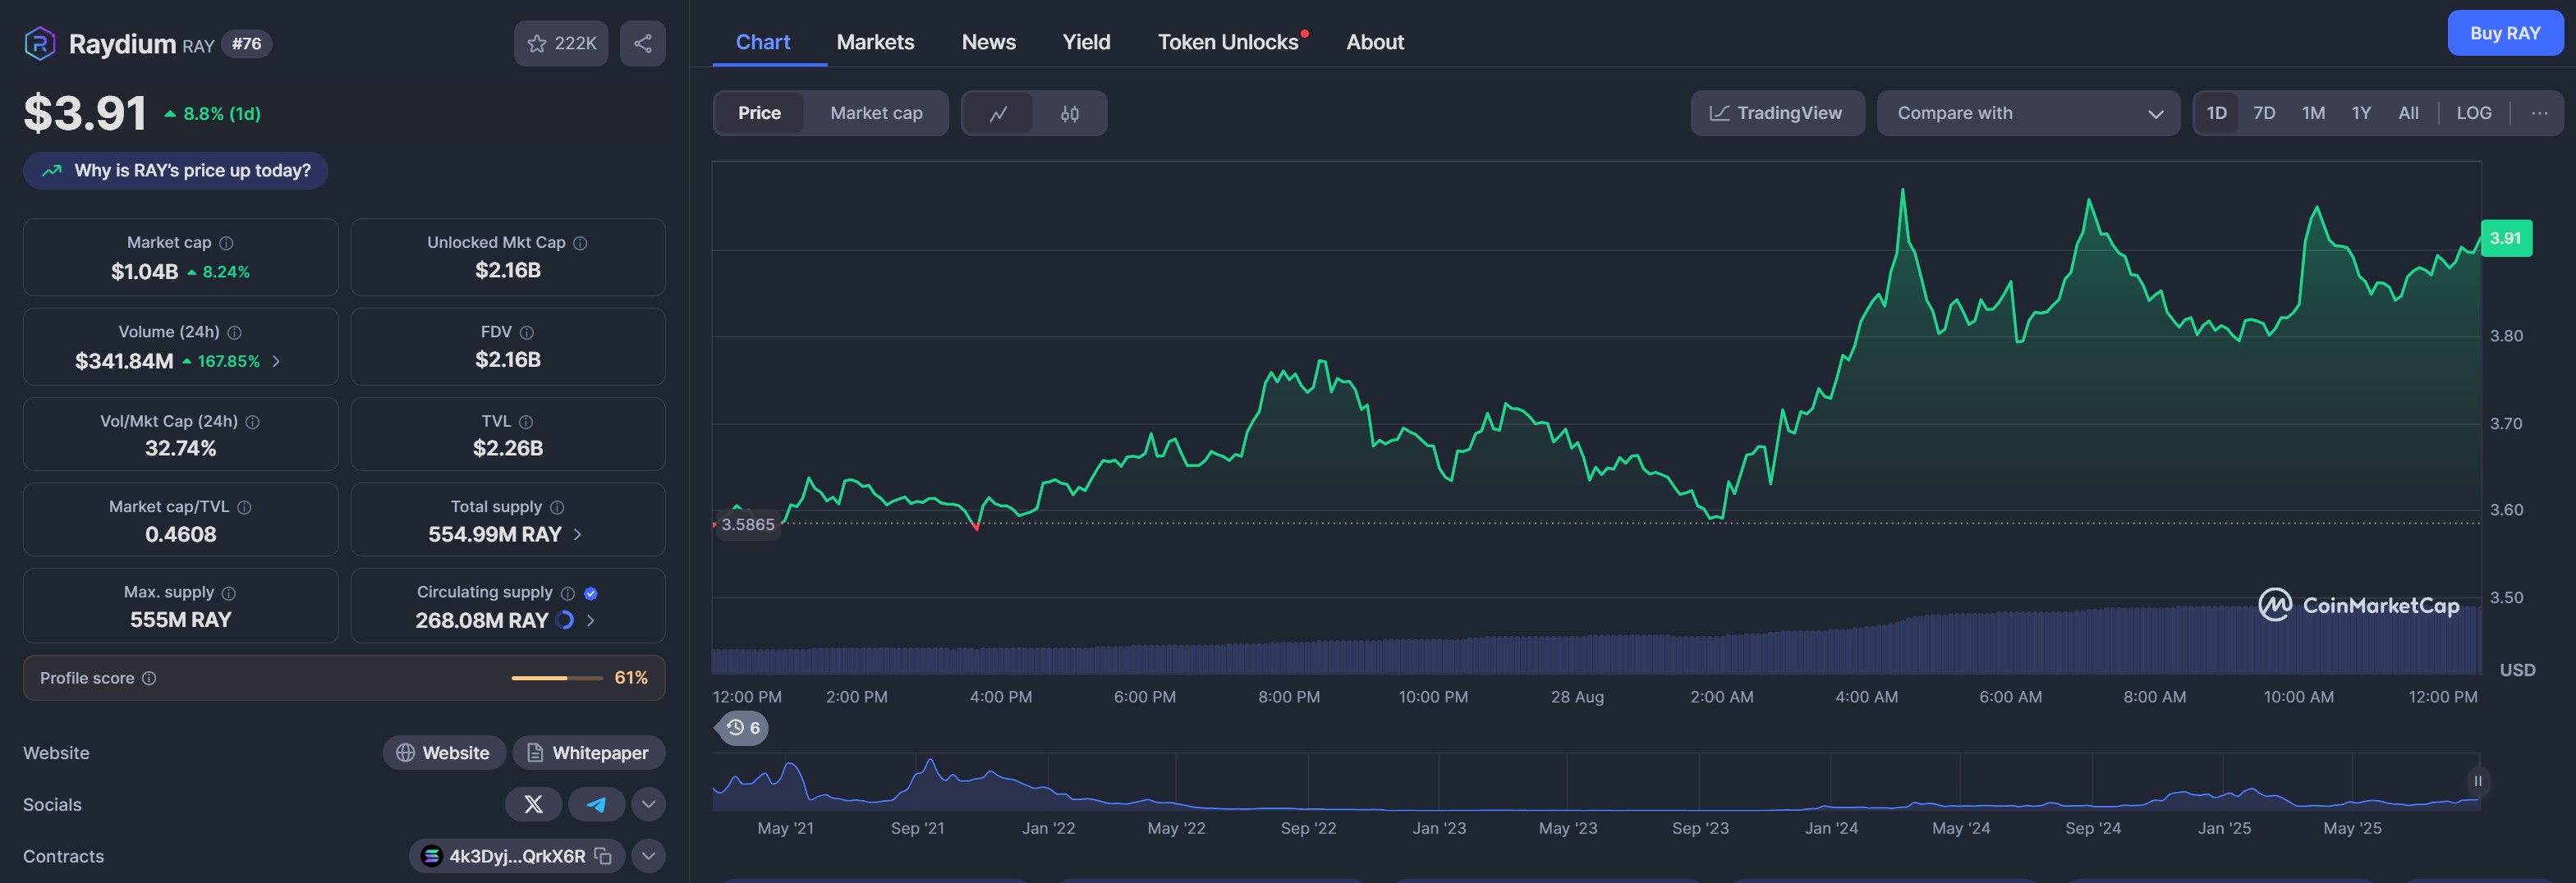The height and width of the screenshot is (883, 2576).
Task: Add Raydium to watchlist via star button
Action: (560, 43)
